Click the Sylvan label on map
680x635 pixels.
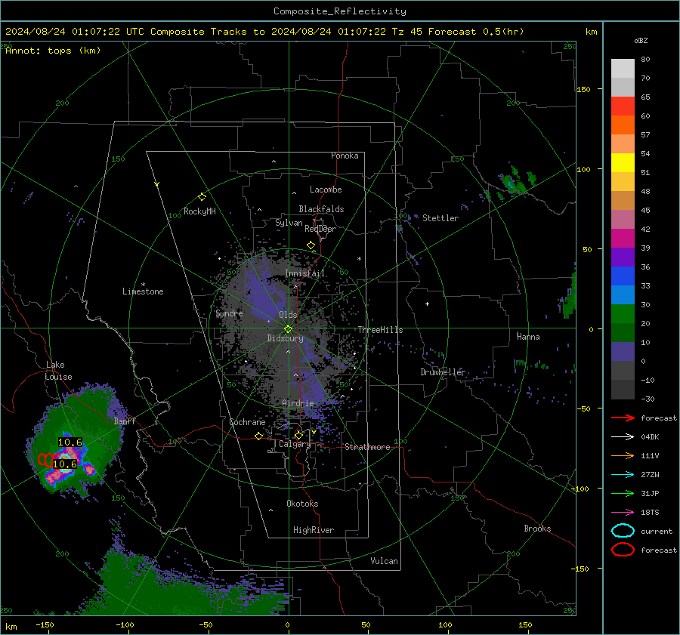[289, 223]
